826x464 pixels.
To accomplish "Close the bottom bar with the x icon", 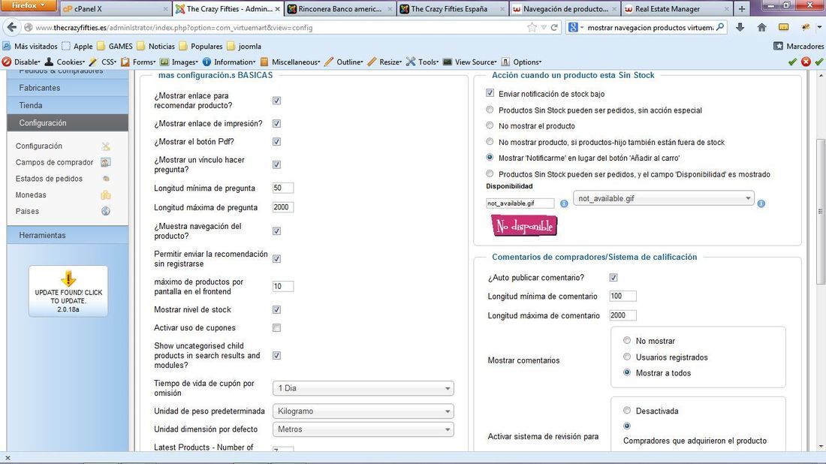I will [8, 458].
